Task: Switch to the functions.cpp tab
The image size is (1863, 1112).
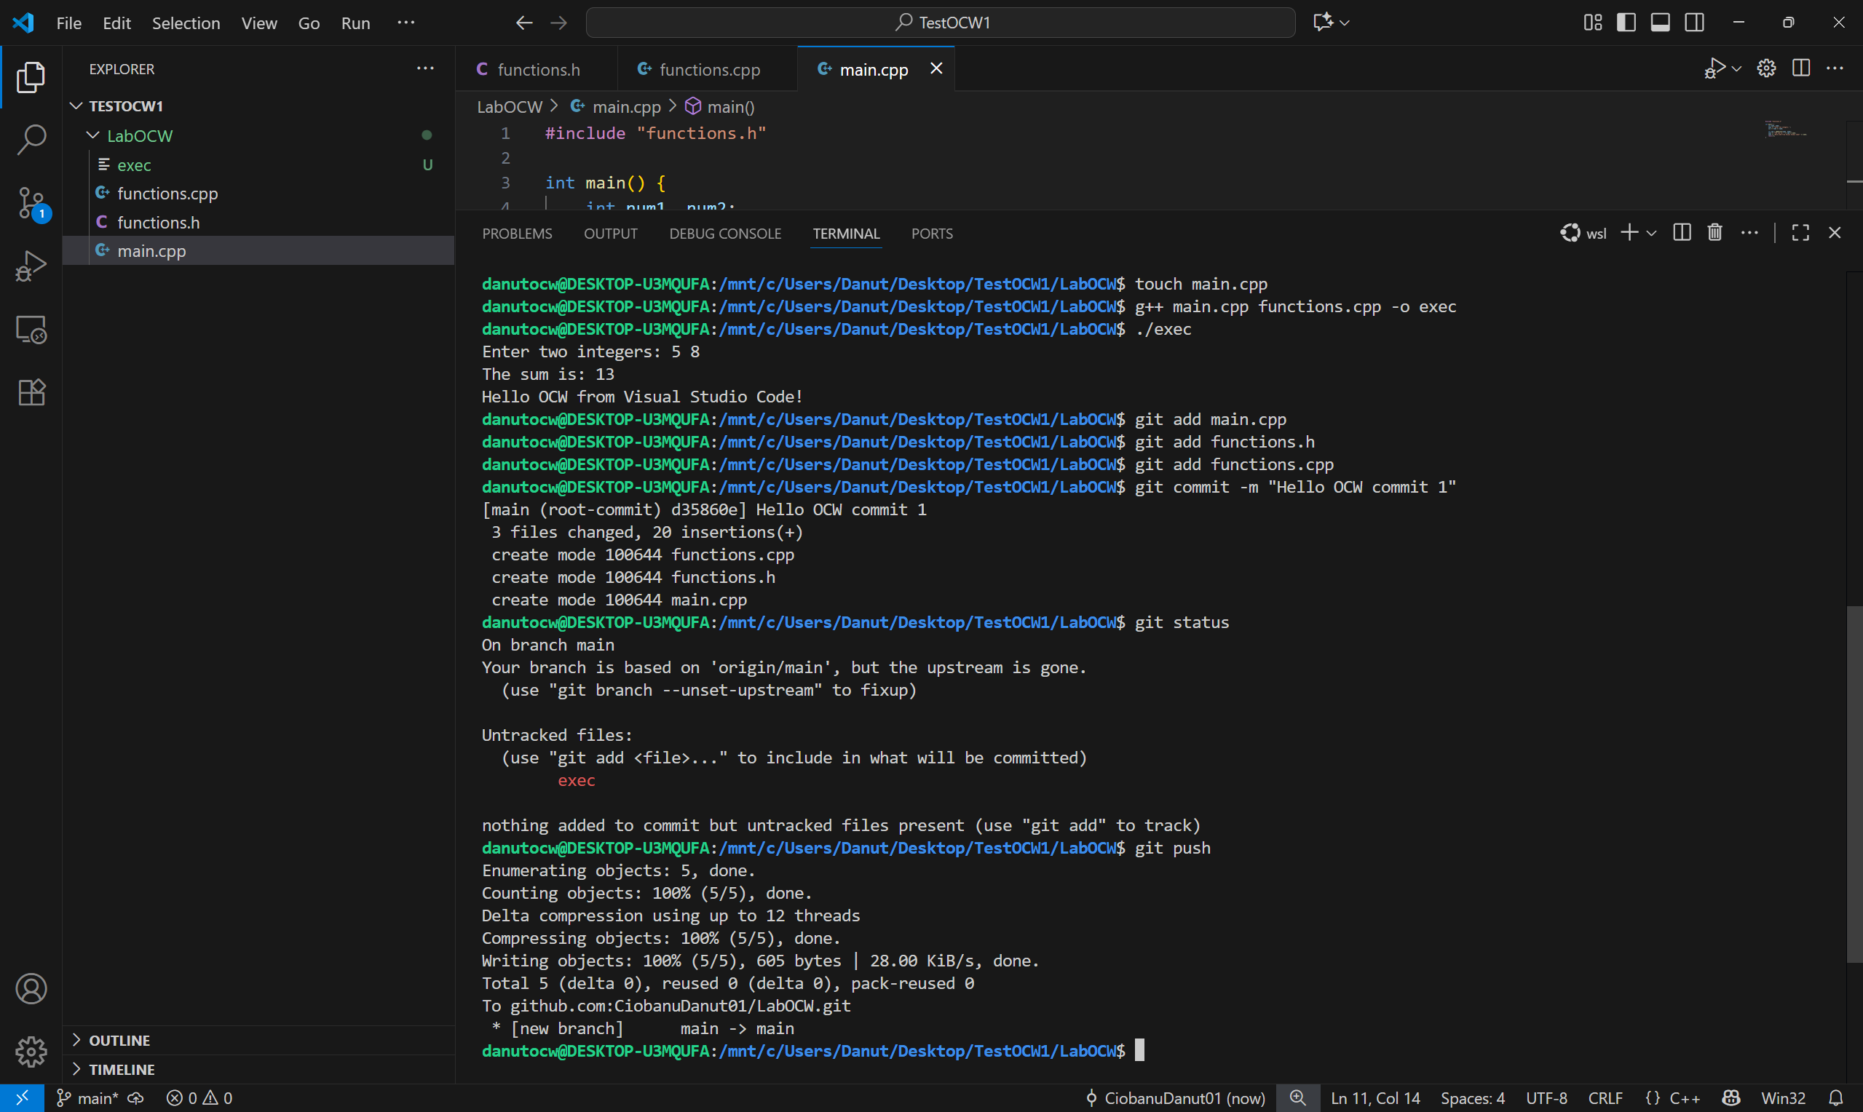Action: click(x=708, y=70)
